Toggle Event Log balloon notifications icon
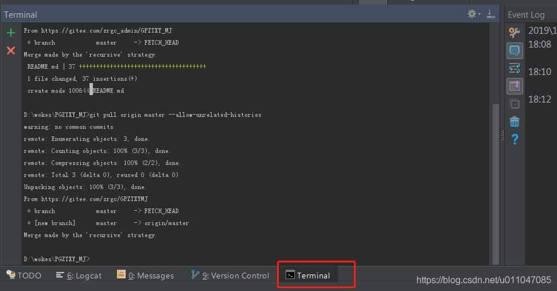This screenshot has height=291, width=557. [515, 51]
